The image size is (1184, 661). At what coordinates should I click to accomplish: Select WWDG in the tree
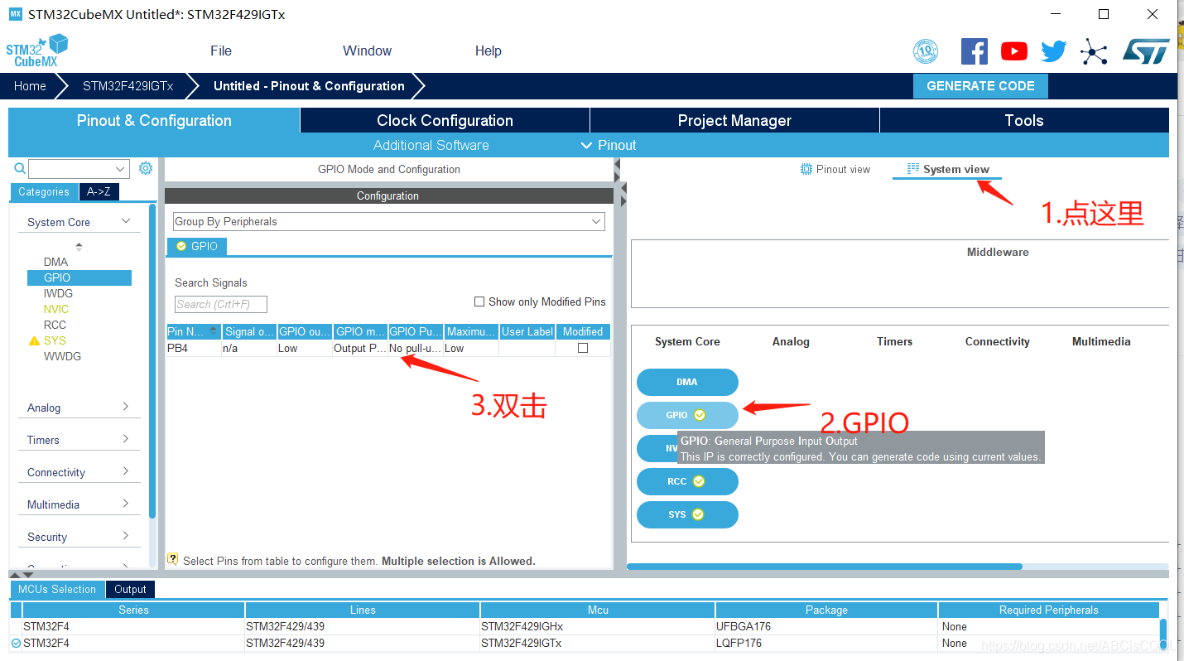[x=62, y=356]
